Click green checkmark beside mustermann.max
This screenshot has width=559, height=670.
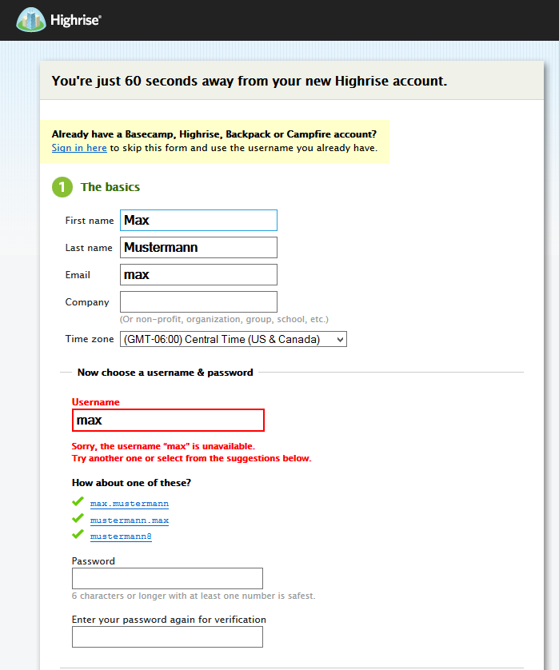pyautogui.click(x=78, y=519)
